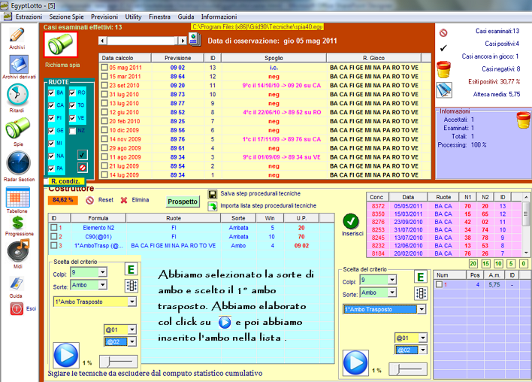The image size is (532, 382).
Task: Click the Conc table vertical scrollbar
Action: 525,225
